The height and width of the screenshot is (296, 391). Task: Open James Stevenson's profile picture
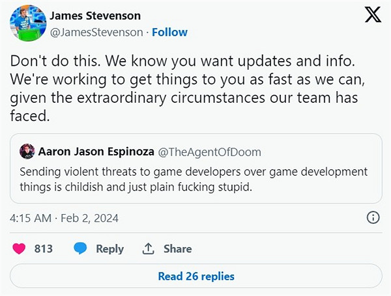point(27,23)
